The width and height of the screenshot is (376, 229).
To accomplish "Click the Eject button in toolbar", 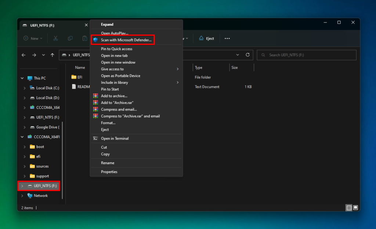I will (x=206, y=38).
